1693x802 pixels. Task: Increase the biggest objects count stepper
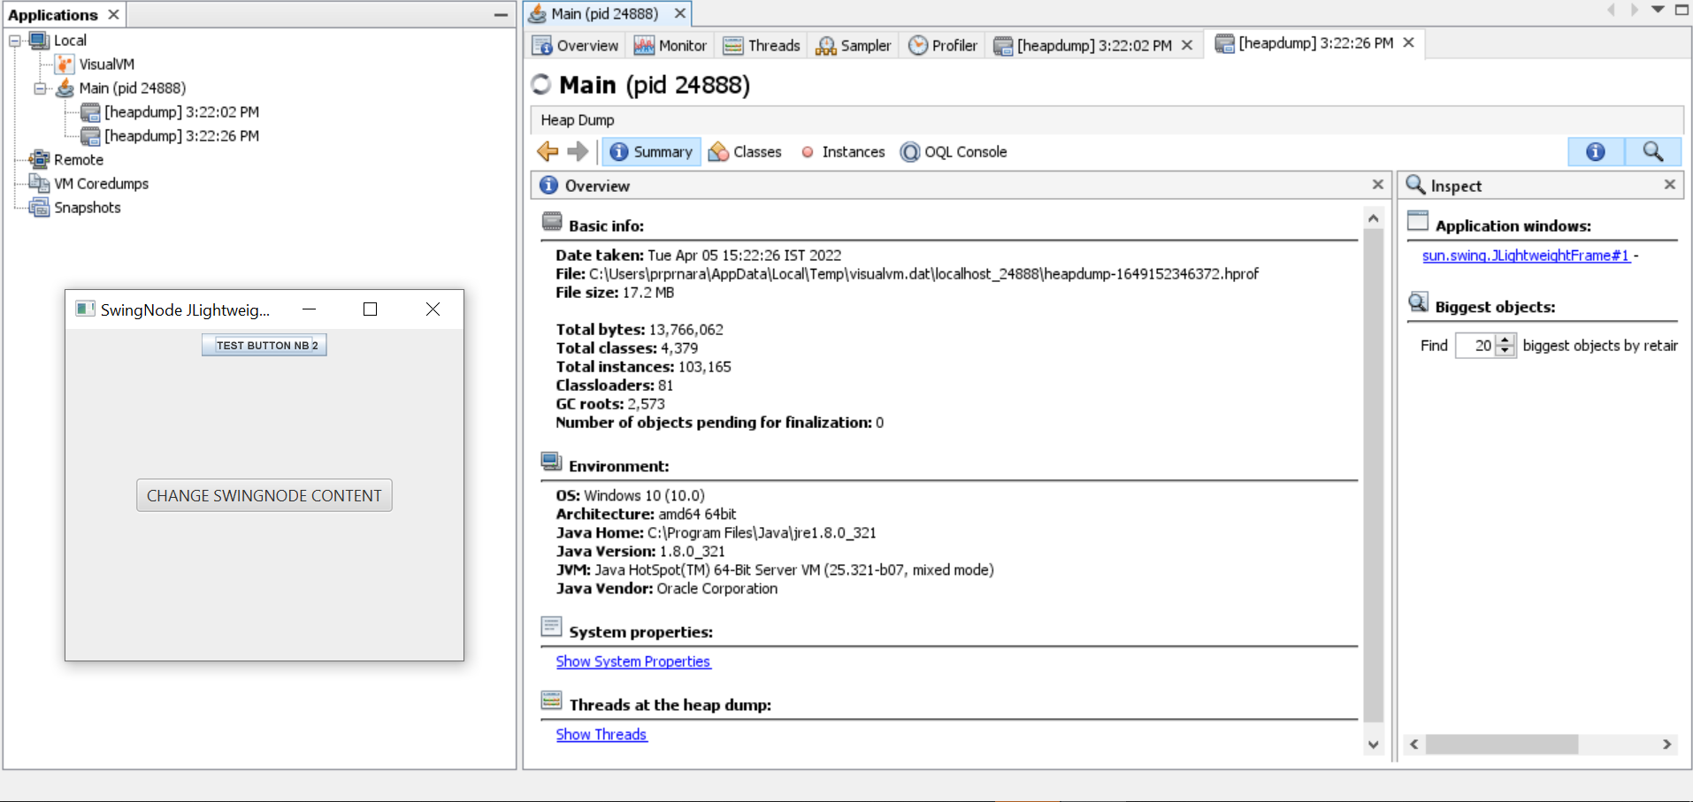point(1505,340)
